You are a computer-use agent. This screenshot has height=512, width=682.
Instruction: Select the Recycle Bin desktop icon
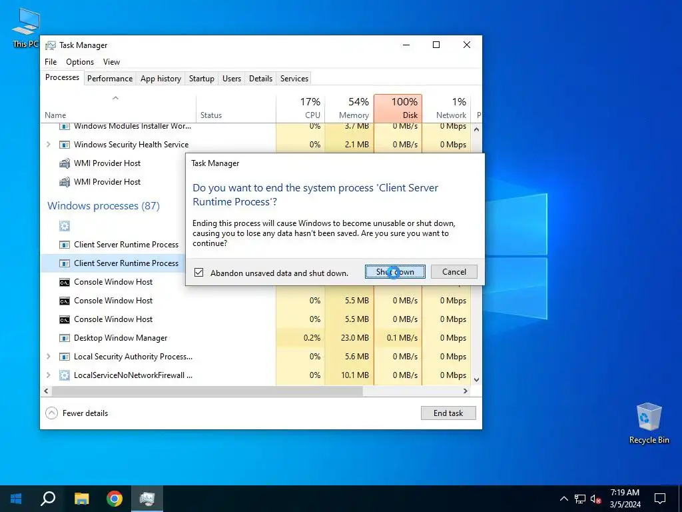[x=649, y=423]
